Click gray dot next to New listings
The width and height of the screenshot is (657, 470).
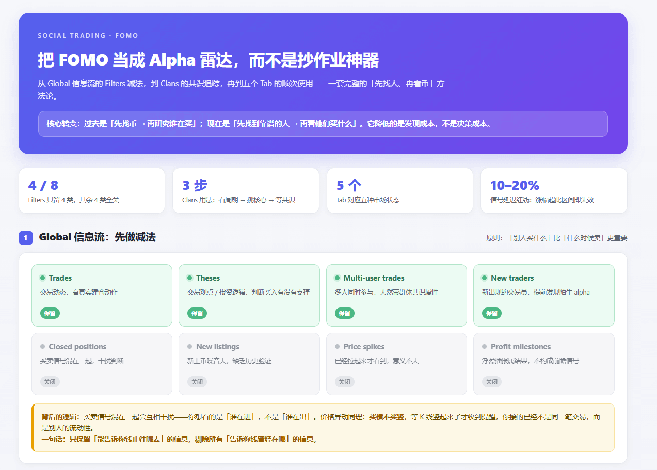(190, 347)
